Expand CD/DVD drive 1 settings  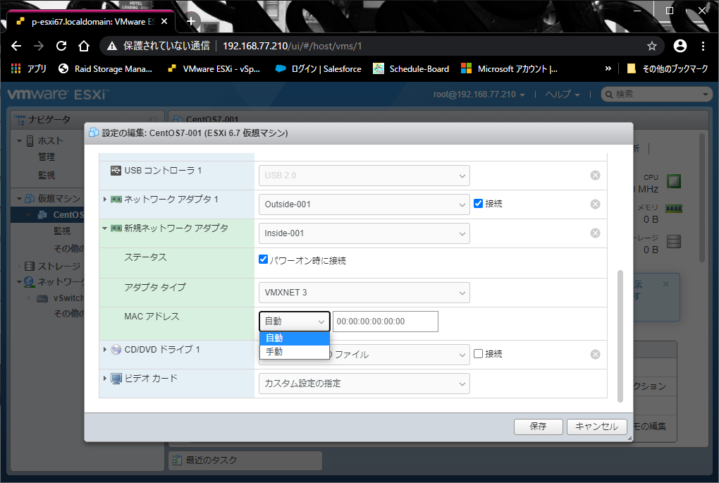[105, 350]
